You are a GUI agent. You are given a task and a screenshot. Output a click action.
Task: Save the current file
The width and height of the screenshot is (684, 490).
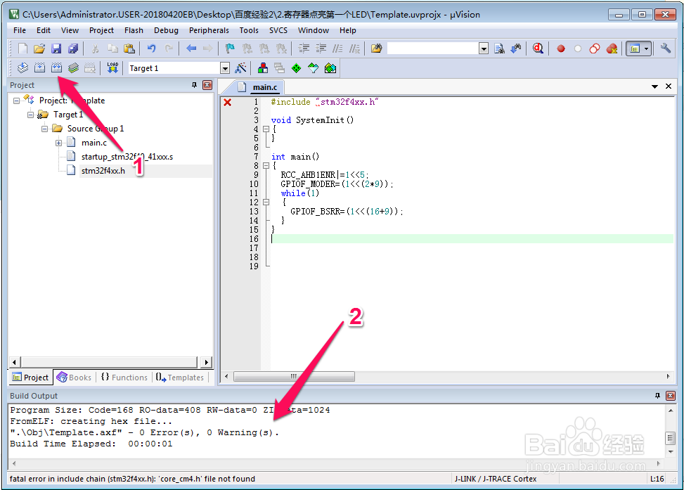pos(56,49)
